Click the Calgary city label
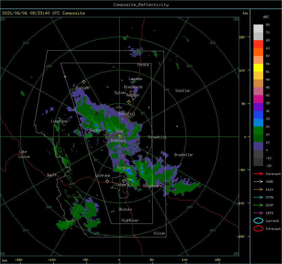Viewport: 282px width, 264px height. tap(122, 185)
